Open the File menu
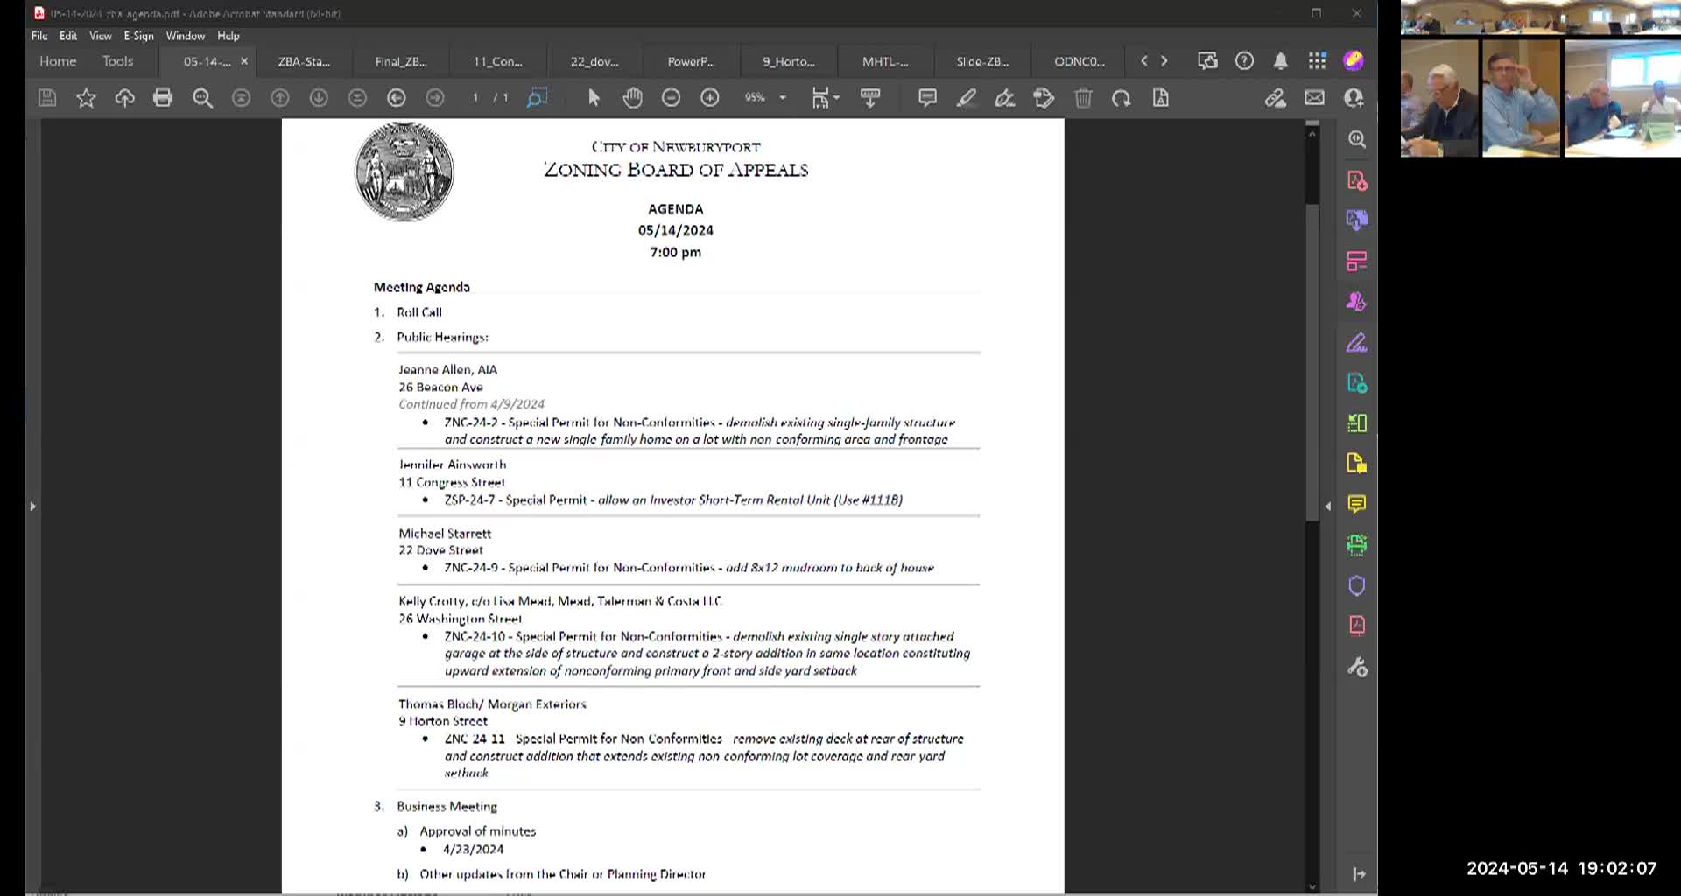 pyautogui.click(x=39, y=36)
